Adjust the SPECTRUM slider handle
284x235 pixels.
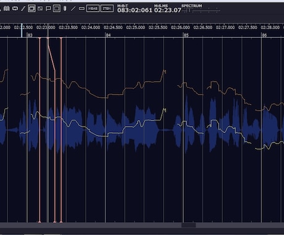[188, 11]
